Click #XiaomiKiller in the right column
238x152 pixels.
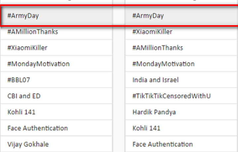pos(152,32)
